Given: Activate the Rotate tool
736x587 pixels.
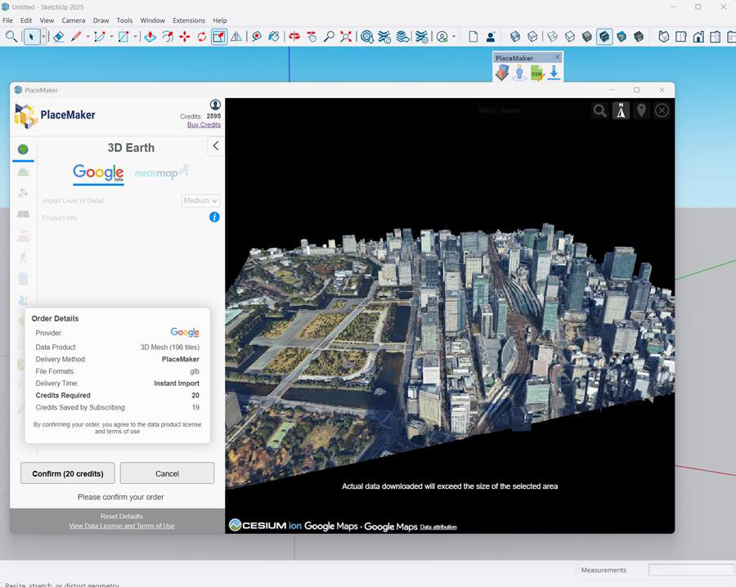Looking at the screenshot, I should click(202, 37).
